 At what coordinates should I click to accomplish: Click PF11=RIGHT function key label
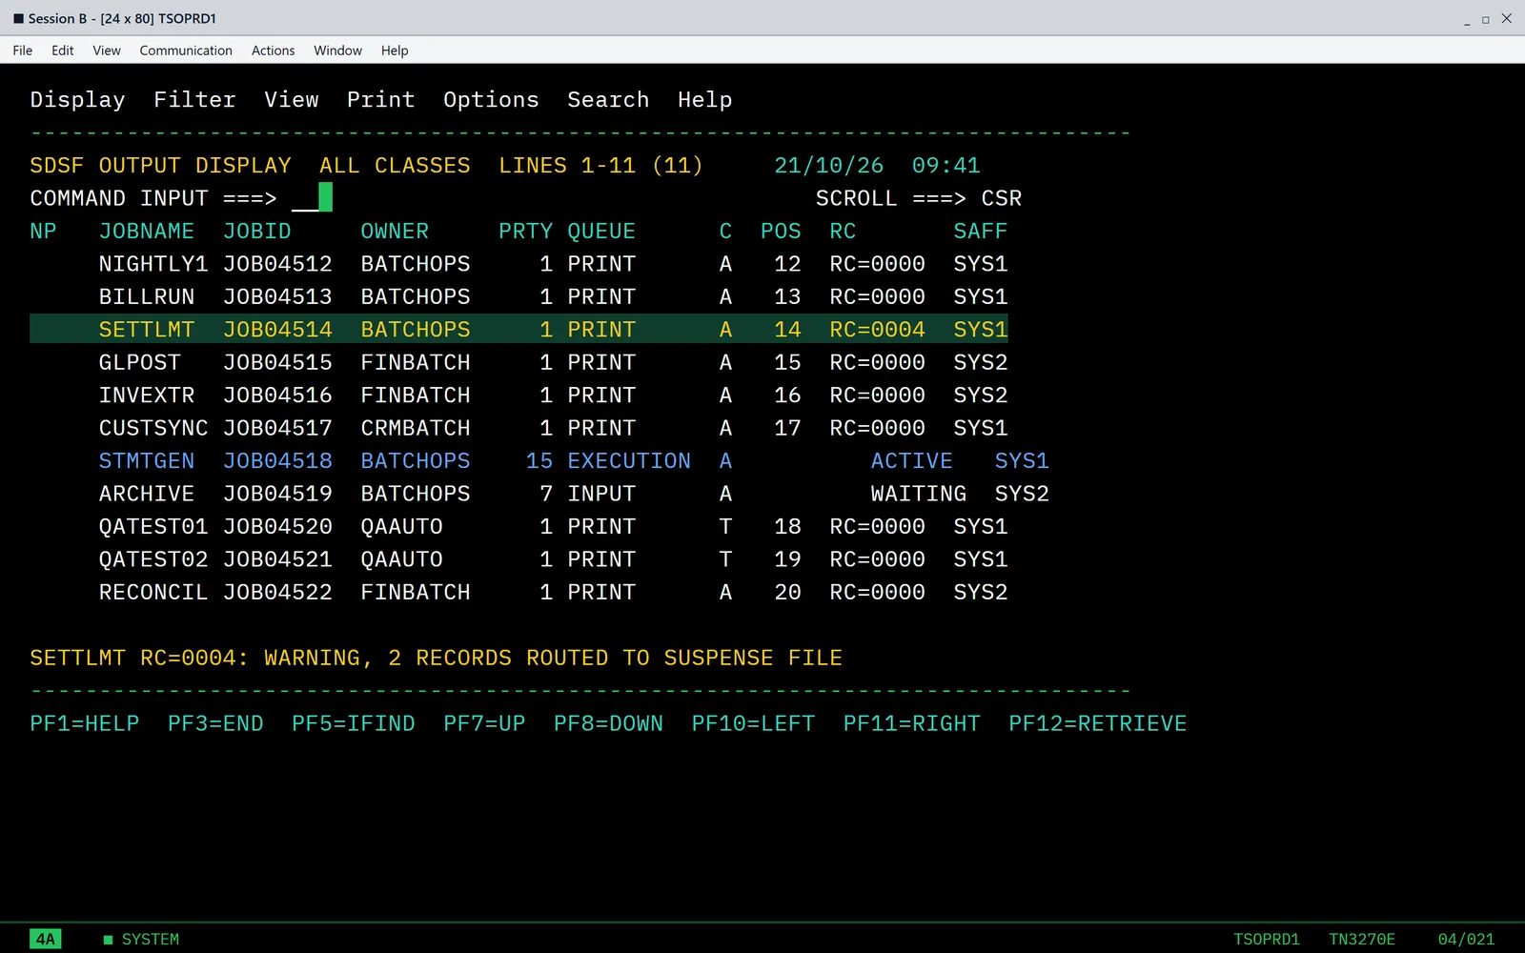pos(911,724)
